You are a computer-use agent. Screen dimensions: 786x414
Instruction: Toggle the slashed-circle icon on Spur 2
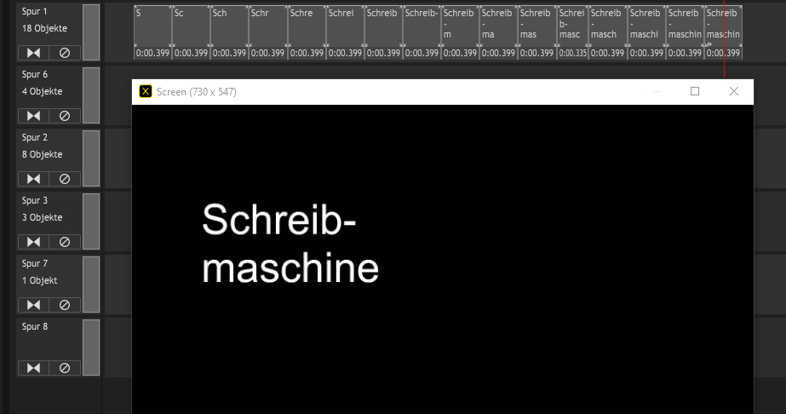65,179
